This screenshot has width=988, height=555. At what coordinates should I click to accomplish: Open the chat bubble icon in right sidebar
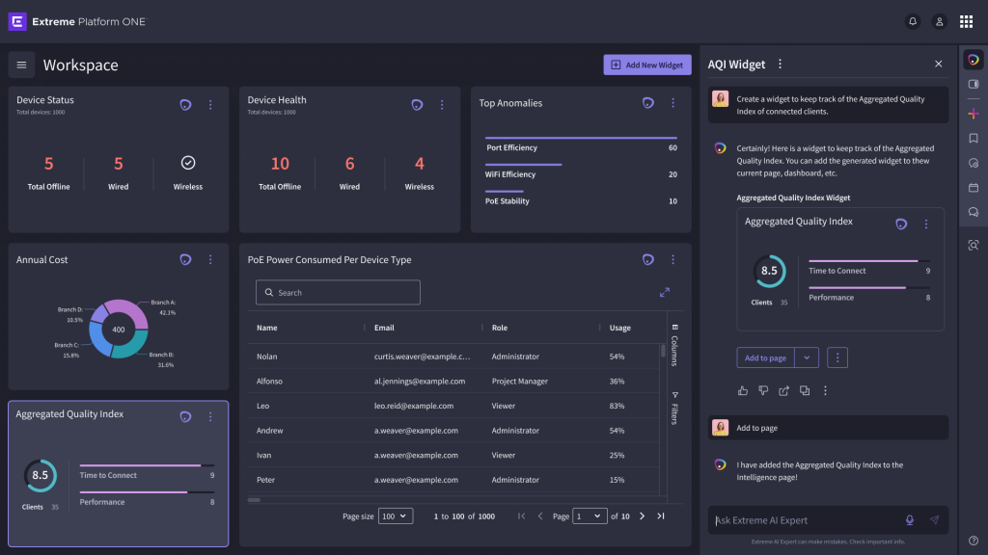974,212
